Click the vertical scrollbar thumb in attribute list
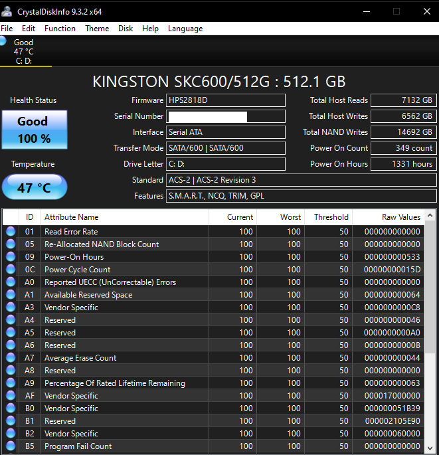Screen dimensions: 439x455 click(x=430, y=287)
